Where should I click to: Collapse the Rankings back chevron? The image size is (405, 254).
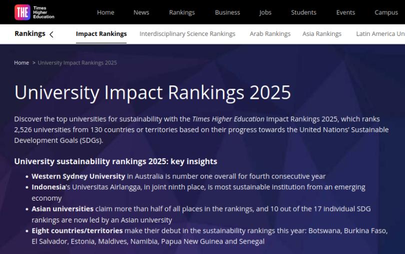[x=51, y=34]
